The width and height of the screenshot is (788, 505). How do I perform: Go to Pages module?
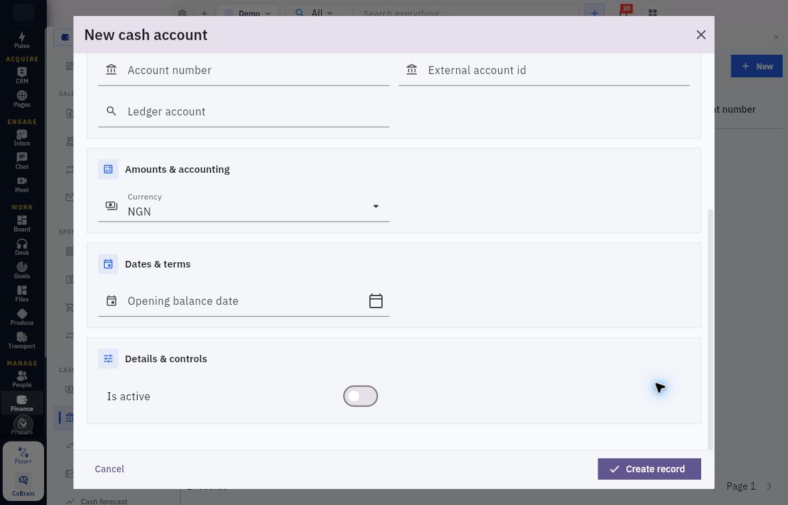click(21, 99)
